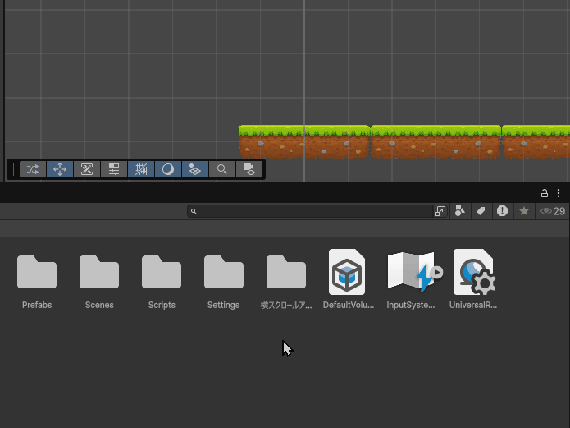
Task: Click the shuffle arrows overlay icon
Action: click(x=33, y=169)
